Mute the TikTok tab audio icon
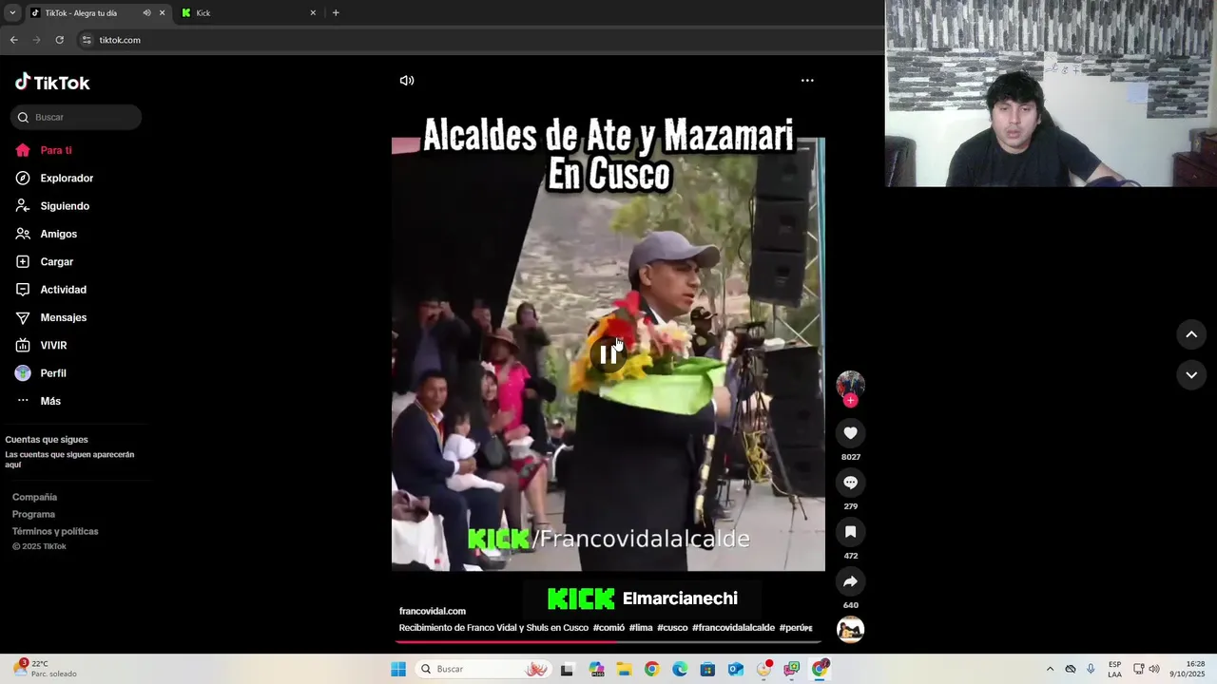The image size is (1217, 684). (x=146, y=13)
